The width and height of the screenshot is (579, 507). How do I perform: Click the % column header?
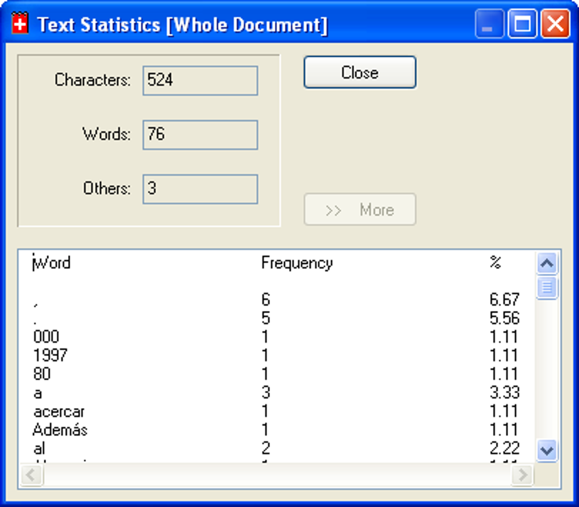(x=496, y=263)
